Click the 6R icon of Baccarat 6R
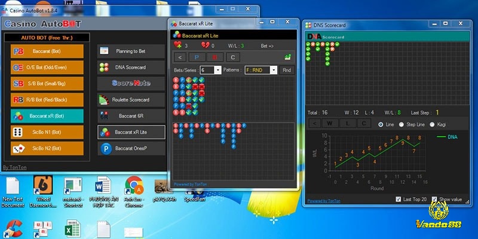 104,116
